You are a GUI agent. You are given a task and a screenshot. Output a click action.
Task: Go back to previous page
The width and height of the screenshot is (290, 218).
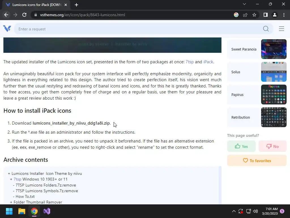point(6,15)
